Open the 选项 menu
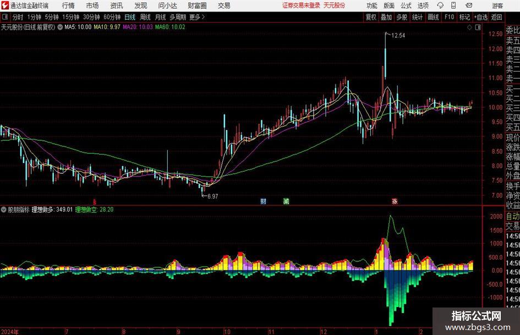The height and width of the screenshot is (335, 520). 423,6
